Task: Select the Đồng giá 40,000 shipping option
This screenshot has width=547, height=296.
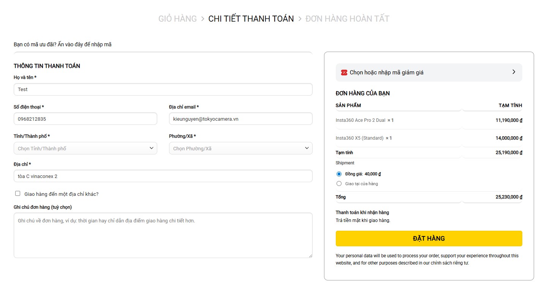Action: click(x=339, y=174)
